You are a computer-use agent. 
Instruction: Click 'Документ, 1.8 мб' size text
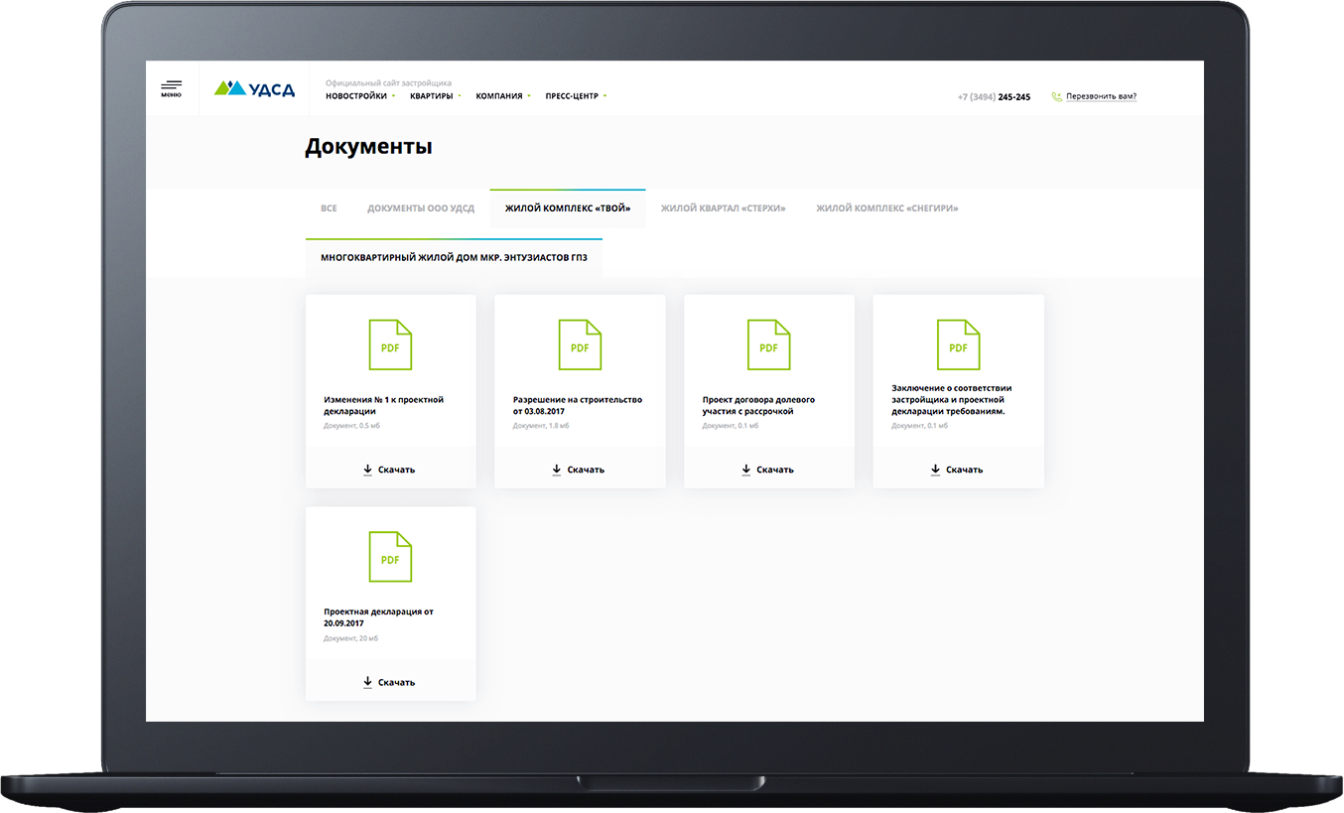coord(541,426)
